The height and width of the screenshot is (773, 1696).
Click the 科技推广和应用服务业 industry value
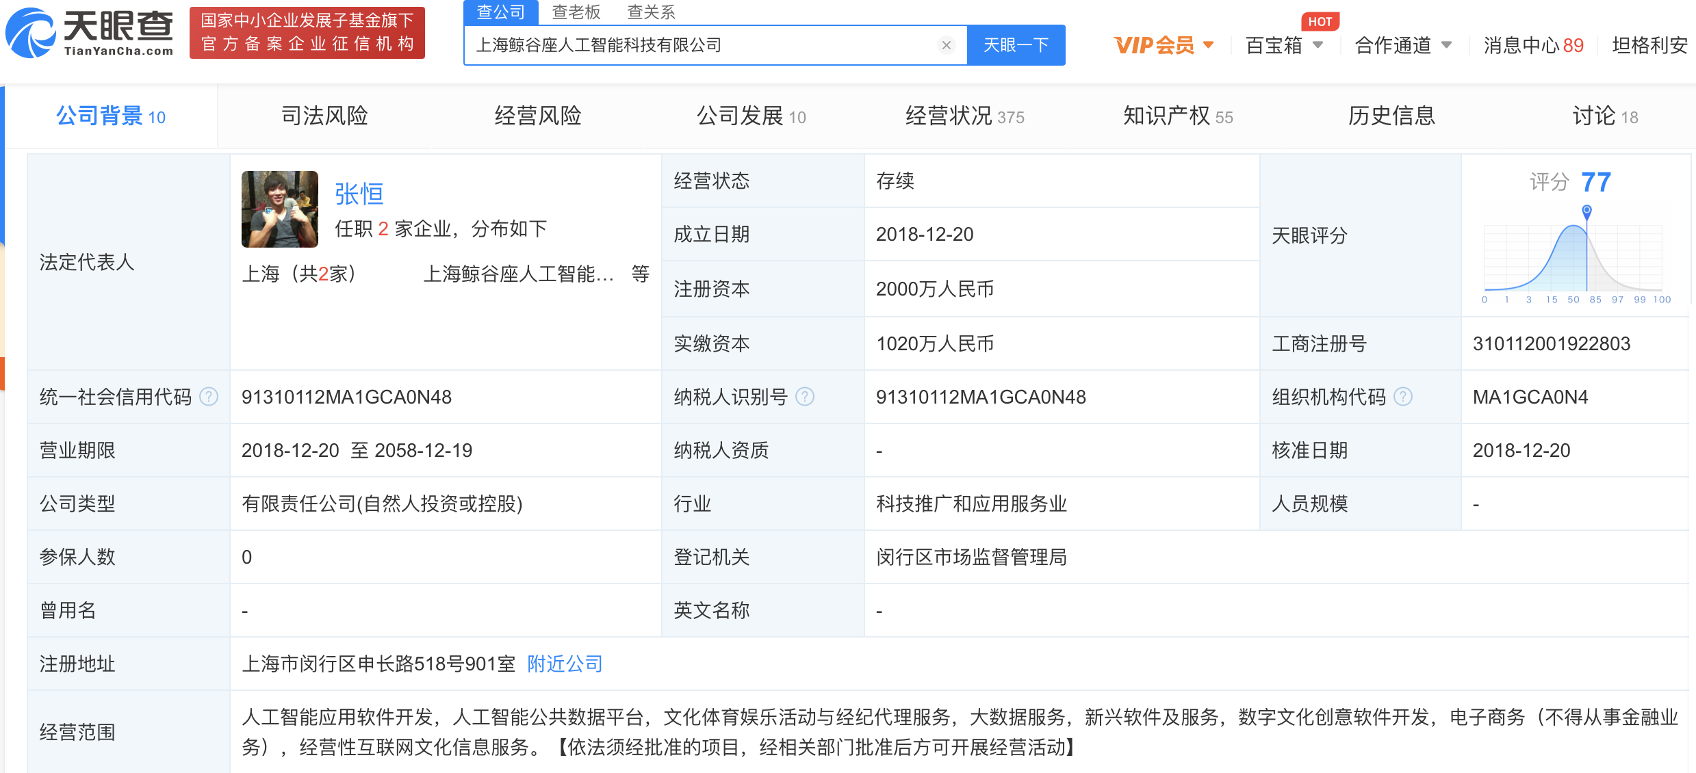971,503
